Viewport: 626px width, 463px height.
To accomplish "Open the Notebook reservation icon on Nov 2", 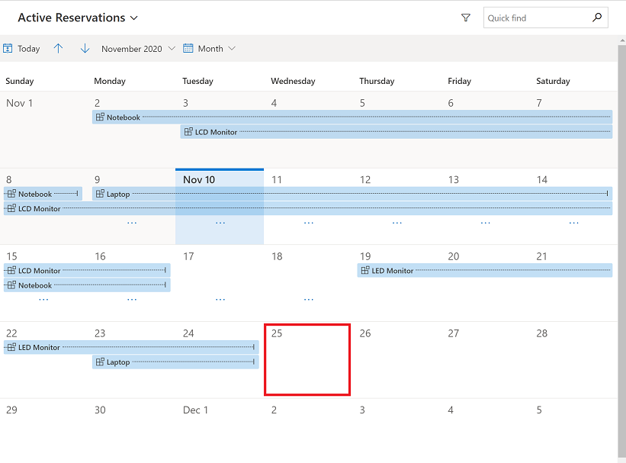I will [x=99, y=117].
